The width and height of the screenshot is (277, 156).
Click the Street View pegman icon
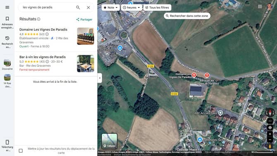pos(270,146)
